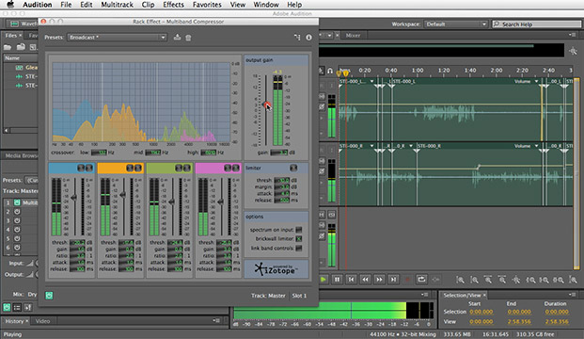Move playhead to previous marker

click(x=351, y=279)
